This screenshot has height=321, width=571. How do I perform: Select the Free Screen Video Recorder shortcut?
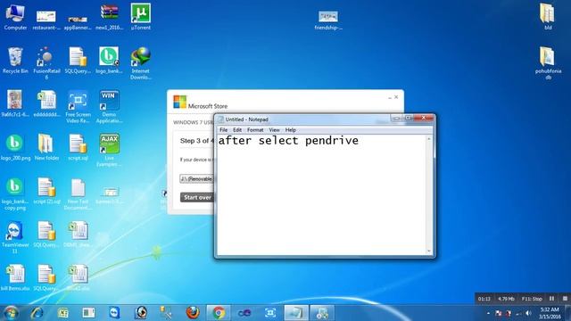click(x=78, y=107)
